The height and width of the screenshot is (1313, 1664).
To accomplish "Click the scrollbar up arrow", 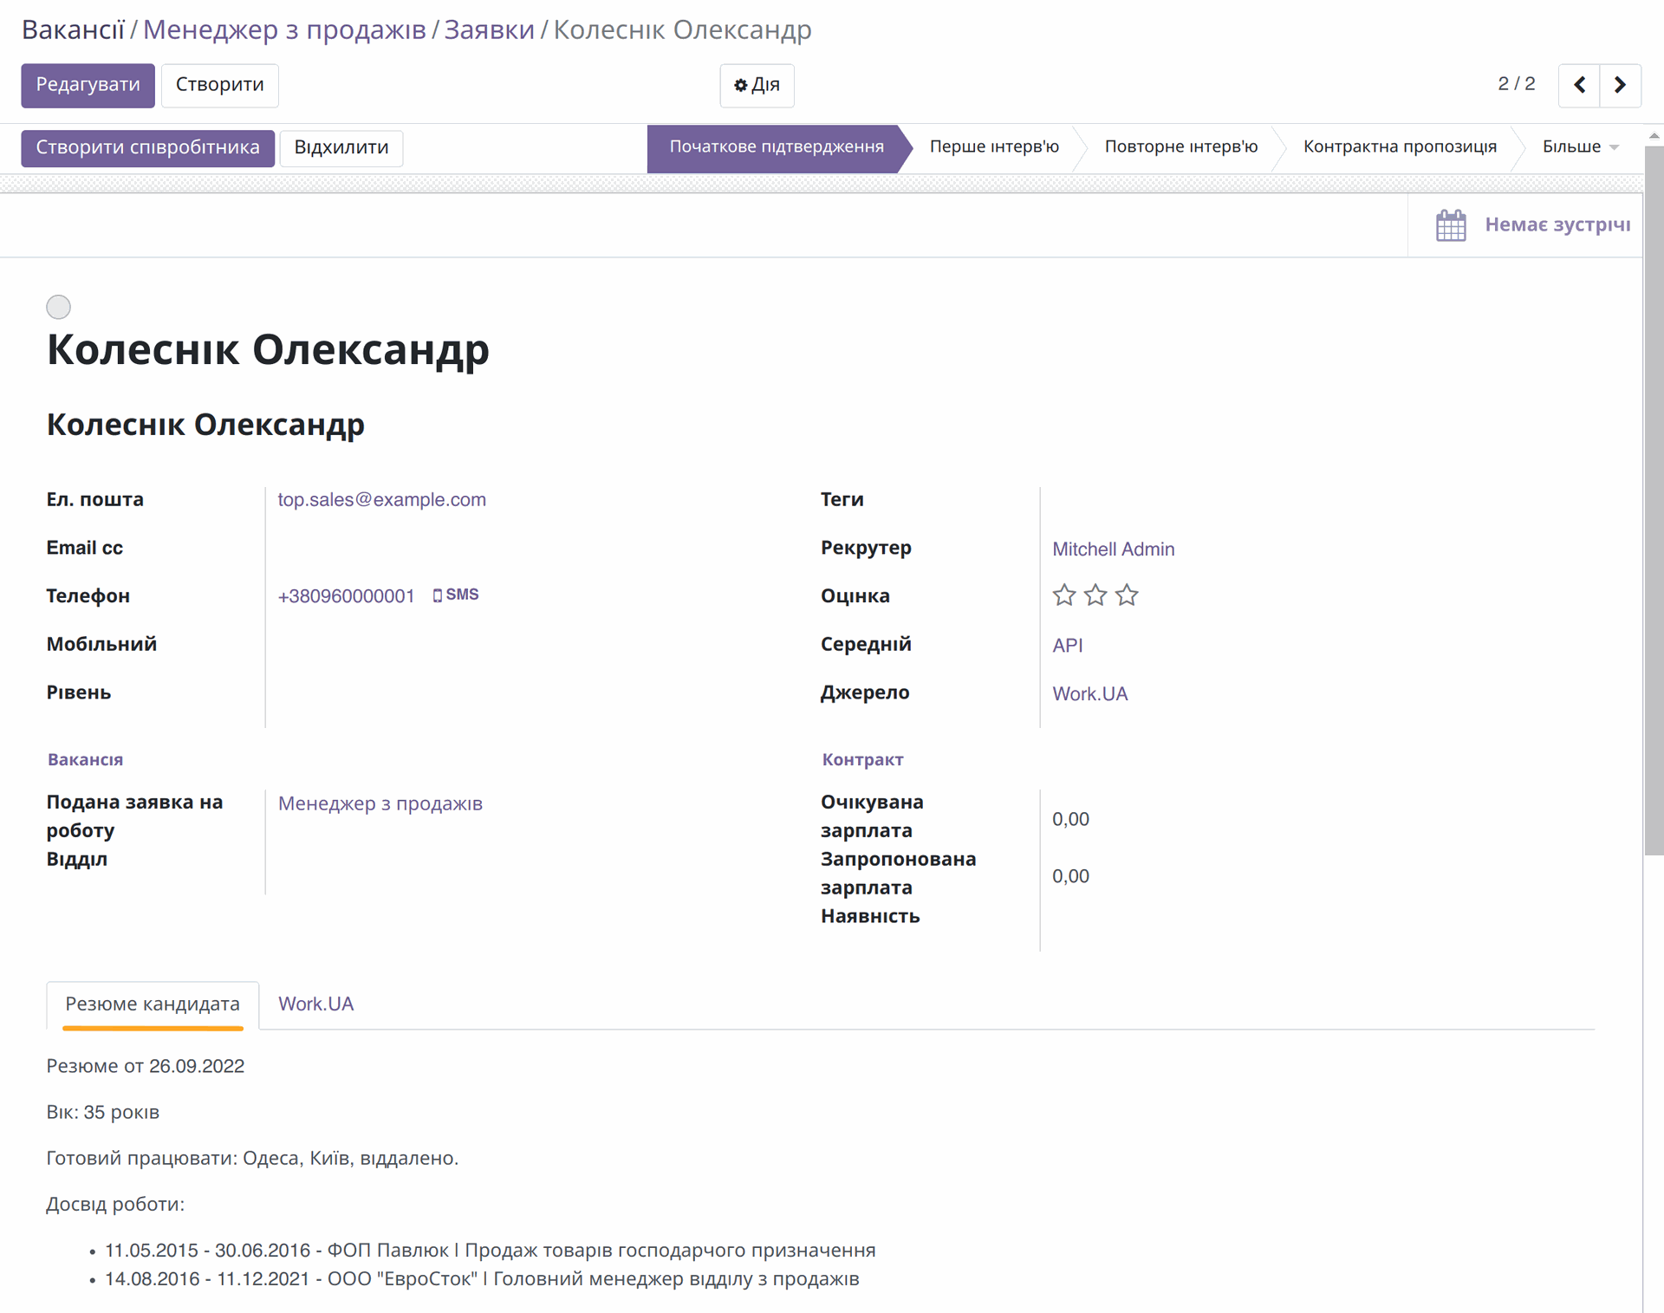I will pyautogui.click(x=1654, y=136).
